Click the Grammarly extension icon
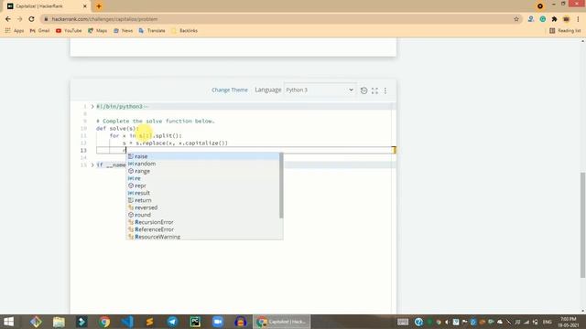 [543, 19]
